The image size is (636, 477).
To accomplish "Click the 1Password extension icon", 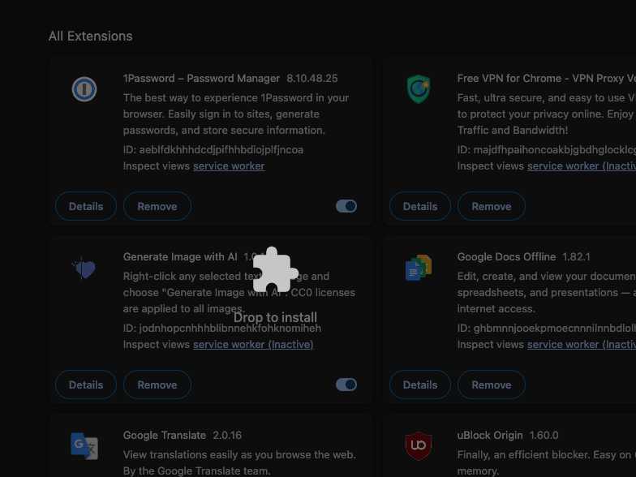I will [x=84, y=89].
